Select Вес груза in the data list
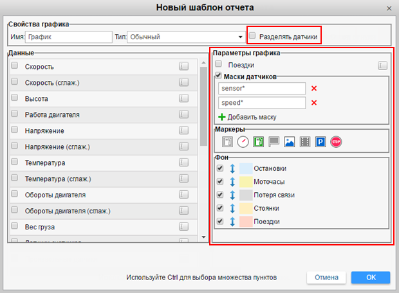Screen dimensions: 399x293 pos(39,227)
